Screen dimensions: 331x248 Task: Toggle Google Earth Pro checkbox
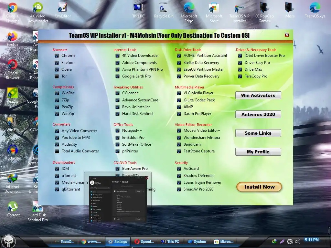pos(117,76)
